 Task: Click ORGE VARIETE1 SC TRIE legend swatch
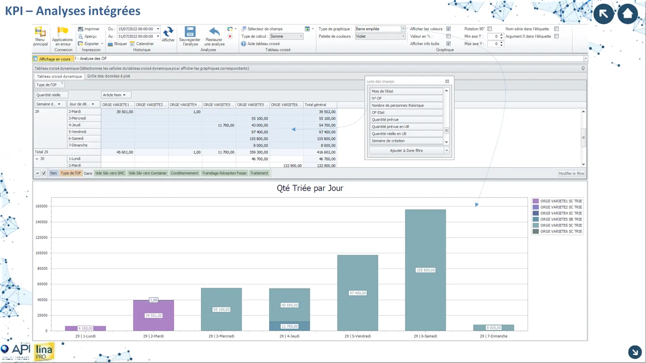point(535,201)
